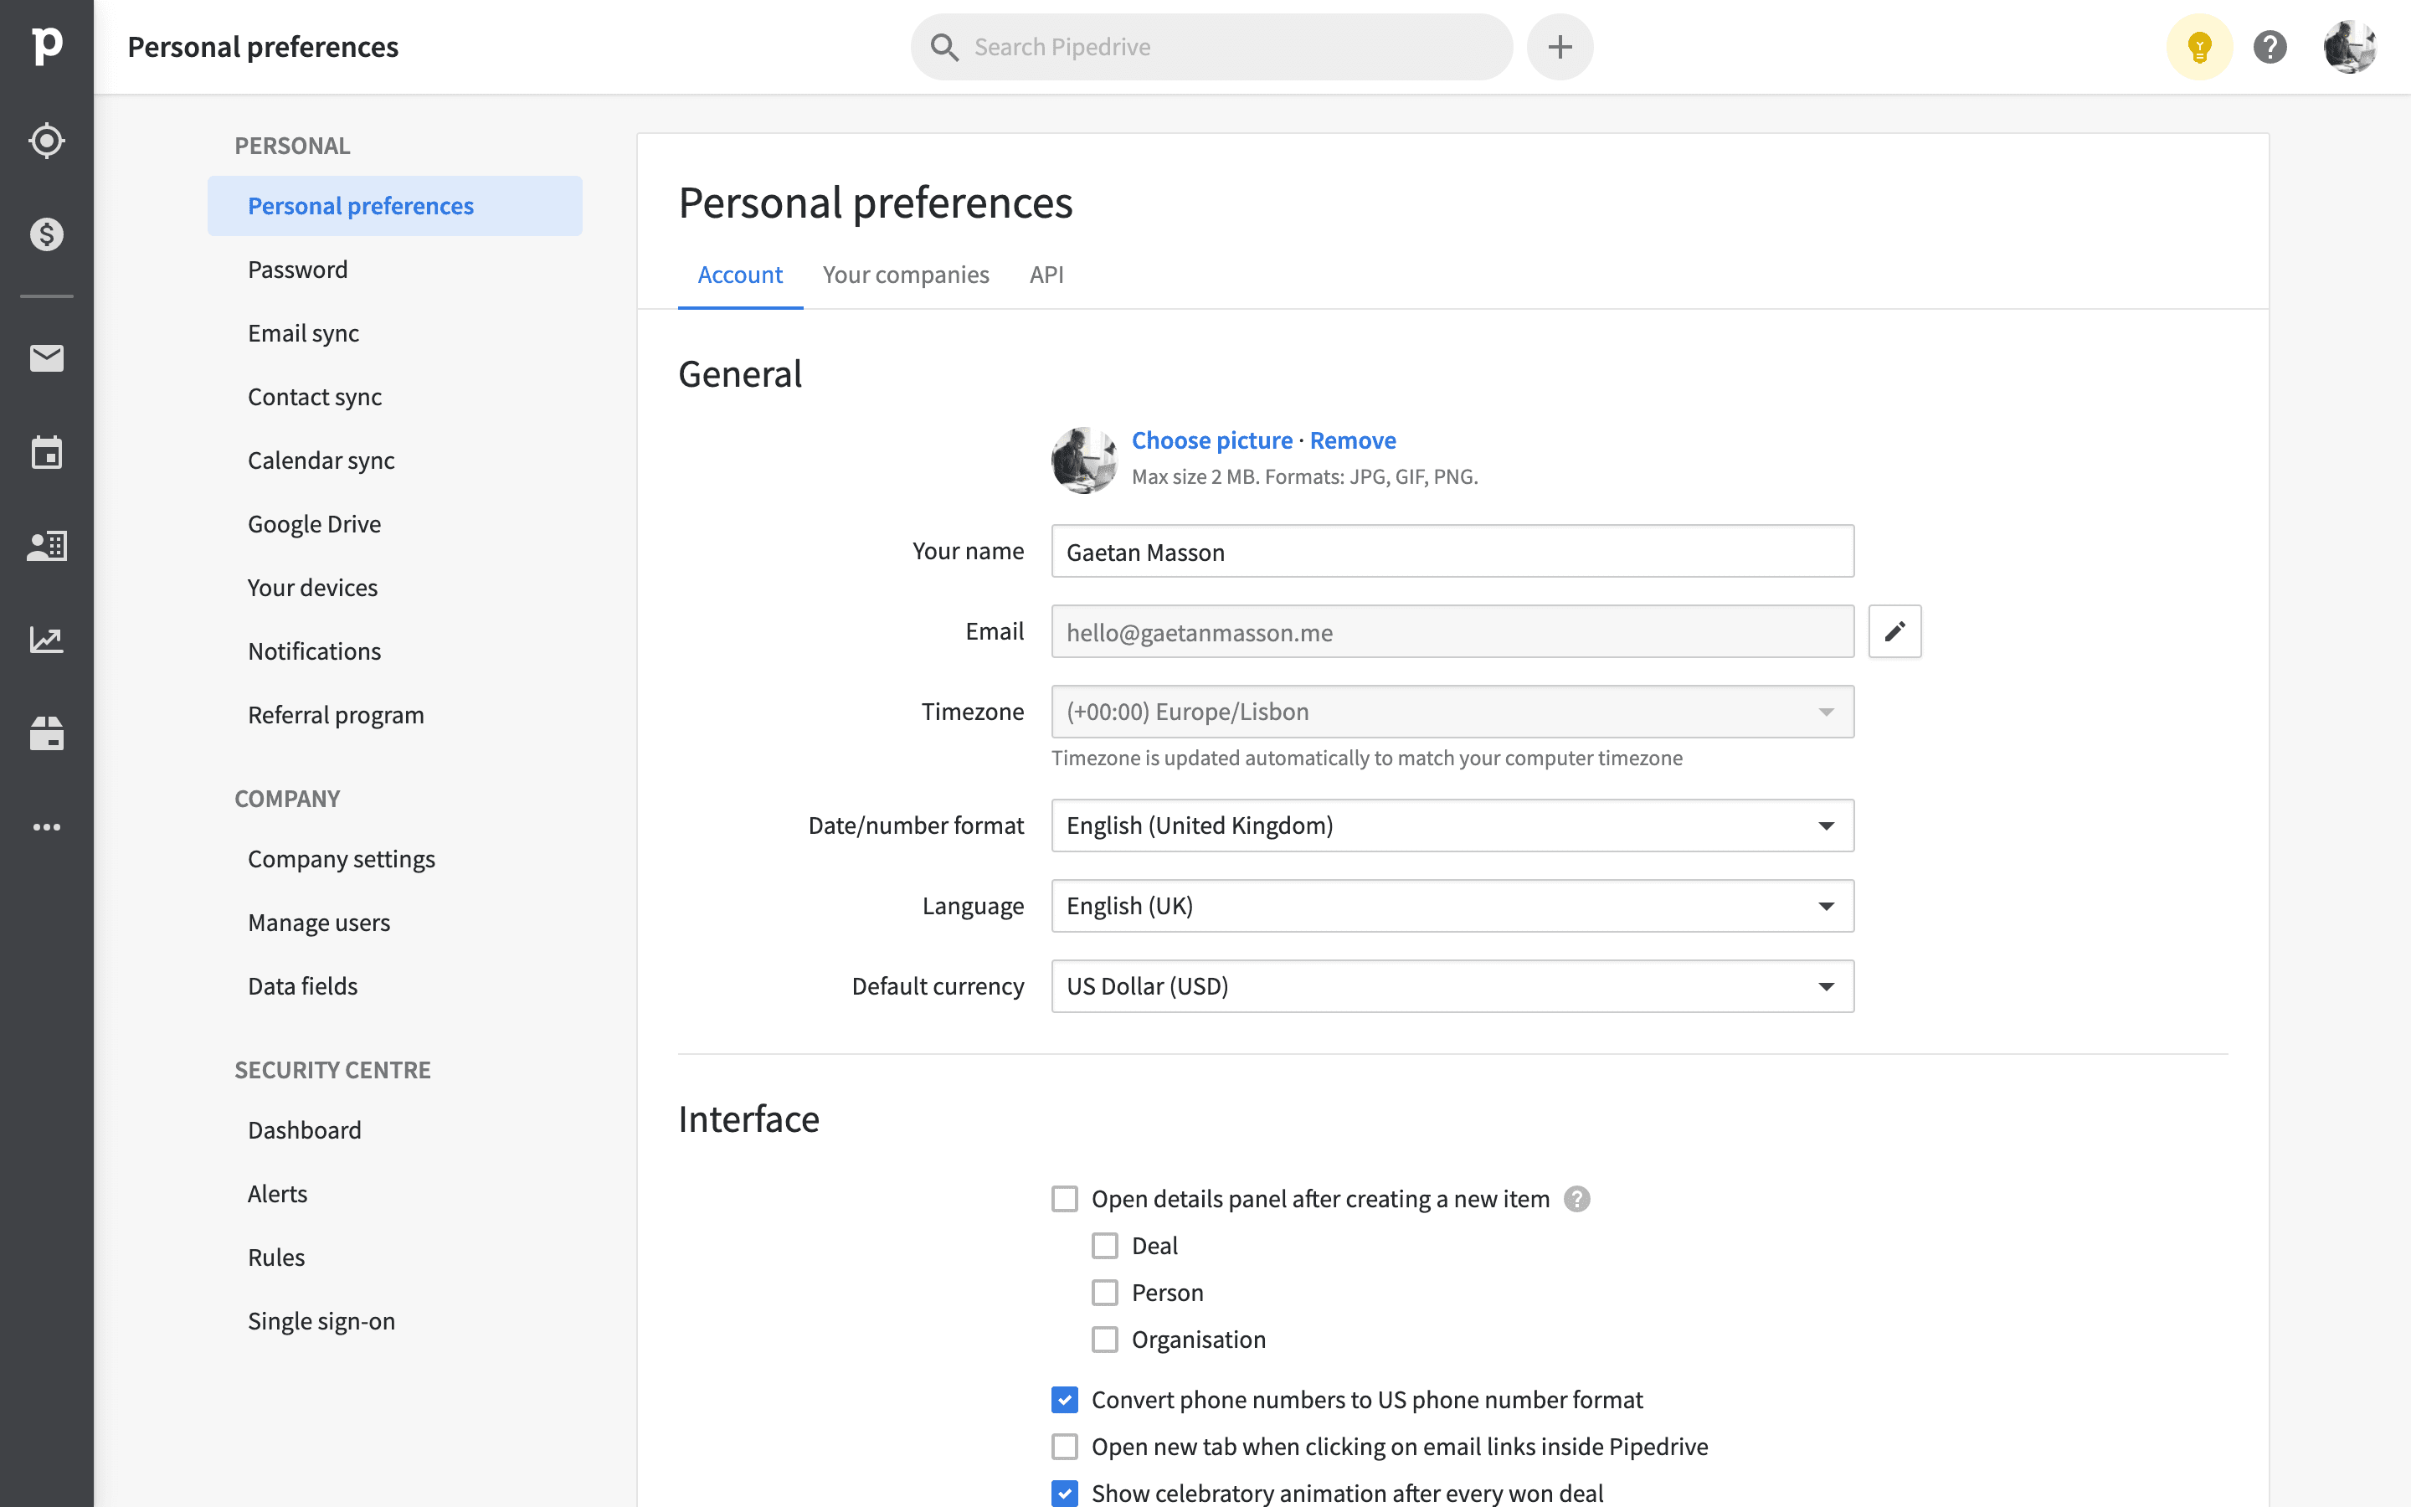Click the lightbulb Sales Assistant icon
Viewport: 2411px width, 1507px height.
[x=2199, y=47]
